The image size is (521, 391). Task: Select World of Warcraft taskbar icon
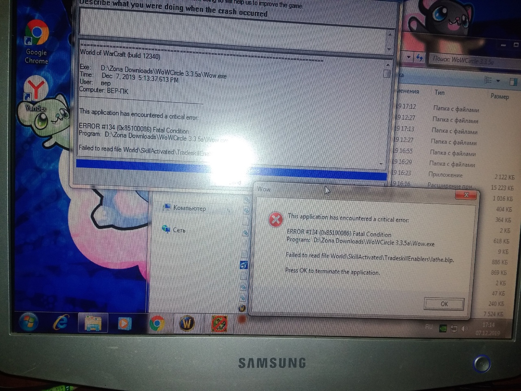coord(187,324)
